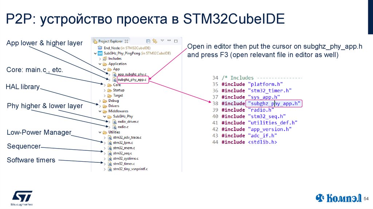373x209 pixels.
Task: Select the stm32_timer.c file name
Action: (x=124, y=164)
